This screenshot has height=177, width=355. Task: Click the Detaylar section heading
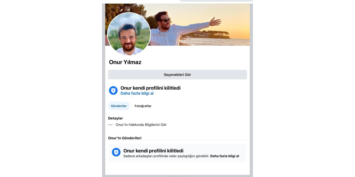[x=115, y=118]
